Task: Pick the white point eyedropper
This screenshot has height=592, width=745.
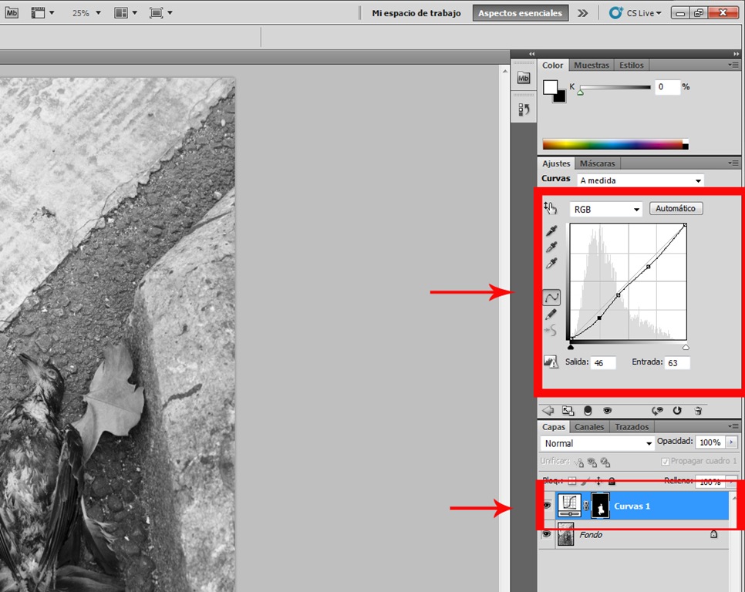Action: 551,264
